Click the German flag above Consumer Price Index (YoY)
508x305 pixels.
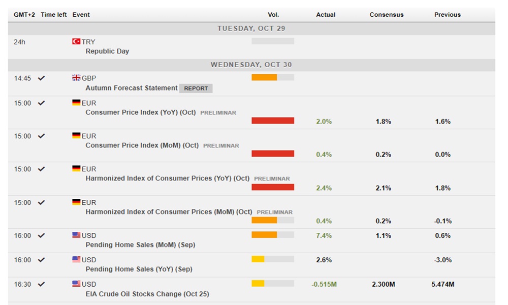(76, 103)
